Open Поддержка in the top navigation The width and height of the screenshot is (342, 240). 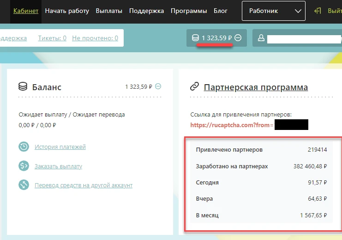coord(146,11)
